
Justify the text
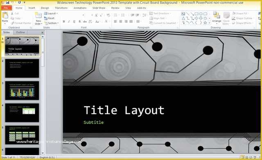coord(131,21)
